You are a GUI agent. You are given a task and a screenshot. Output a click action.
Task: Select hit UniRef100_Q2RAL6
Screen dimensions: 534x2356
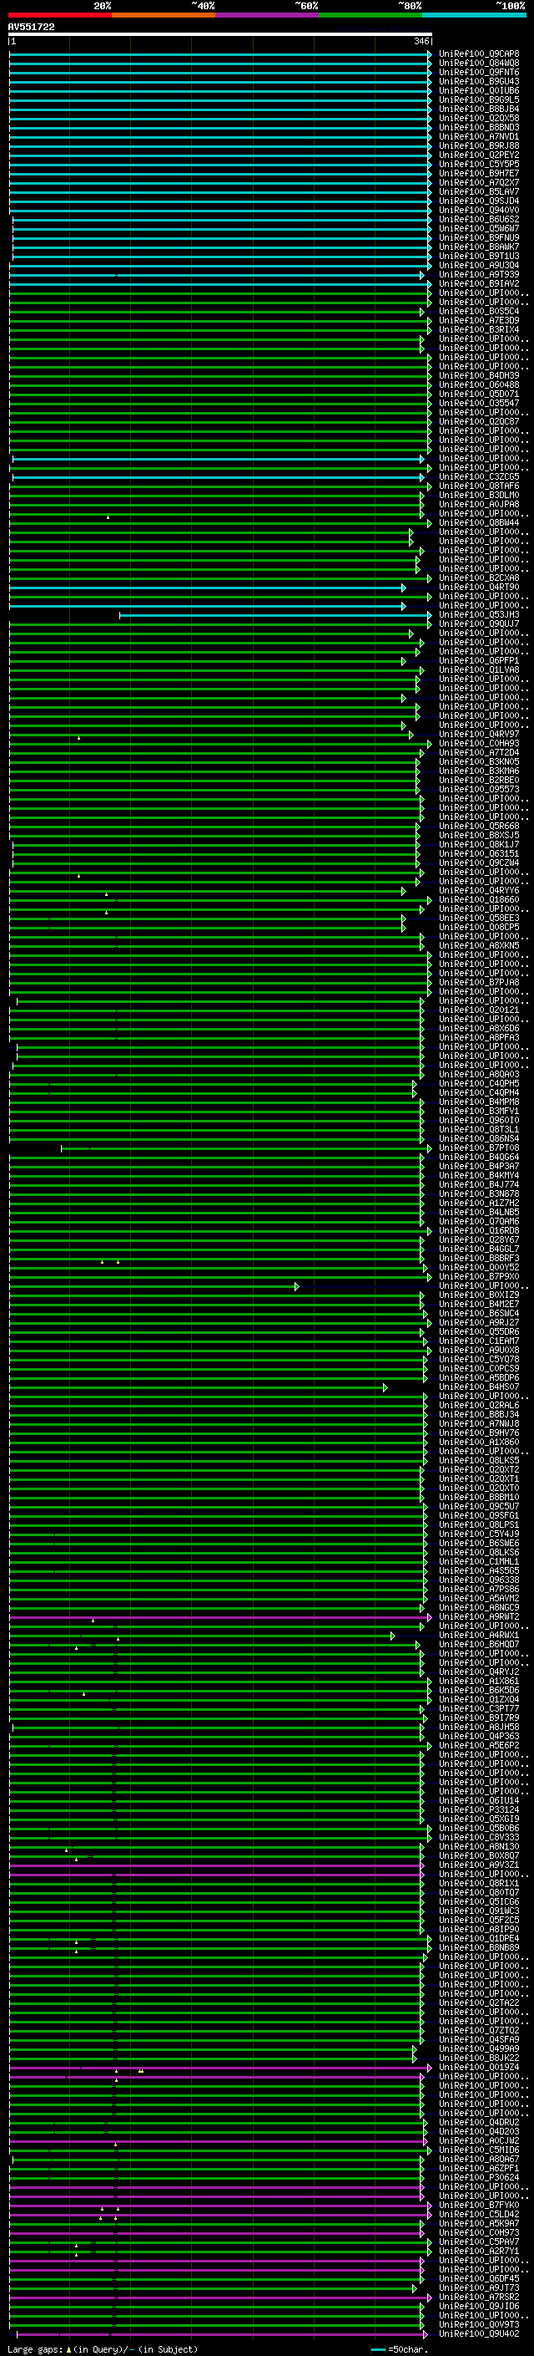pos(478,1406)
